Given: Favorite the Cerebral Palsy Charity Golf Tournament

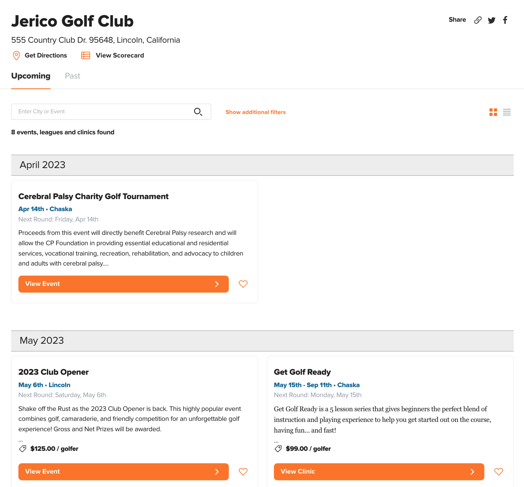Looking at the screenshot, I should tap(243, 284).
